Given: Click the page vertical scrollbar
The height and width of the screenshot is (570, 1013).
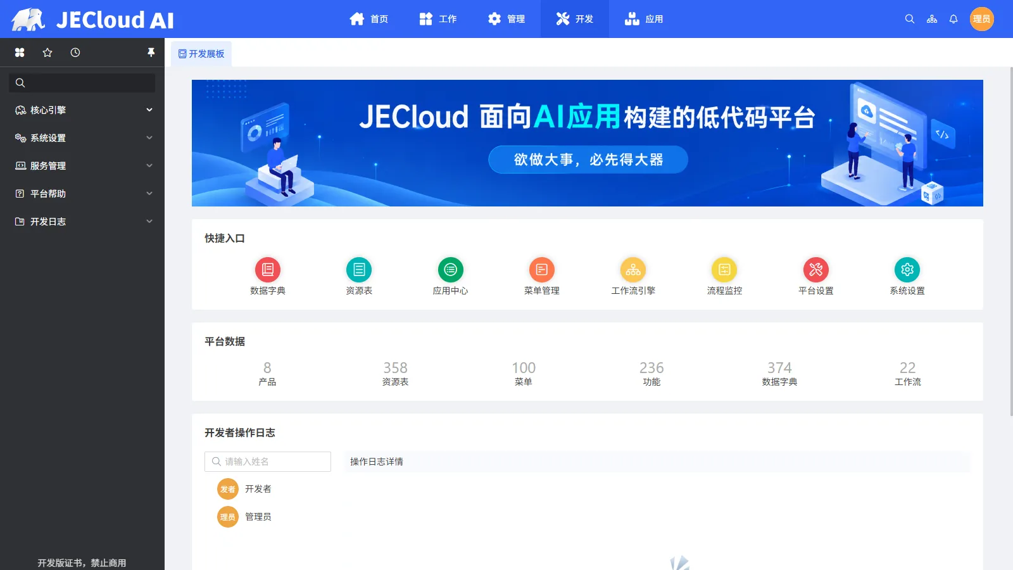Looking at the screenshot, I should click(1010, 241).
